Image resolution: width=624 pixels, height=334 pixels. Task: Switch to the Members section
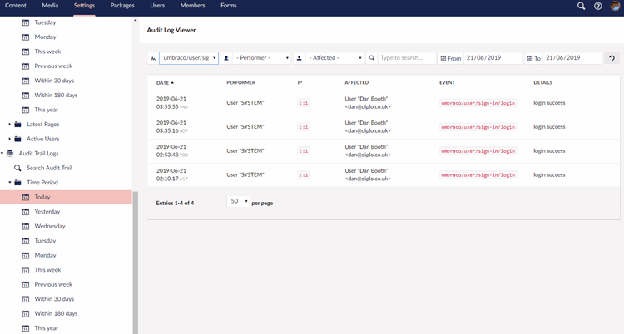tap(193, 6)
